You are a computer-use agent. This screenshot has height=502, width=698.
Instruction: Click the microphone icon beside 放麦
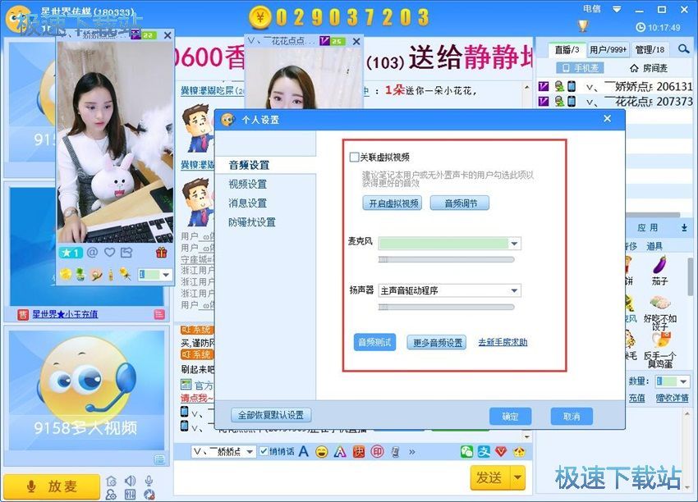point(149,481)
